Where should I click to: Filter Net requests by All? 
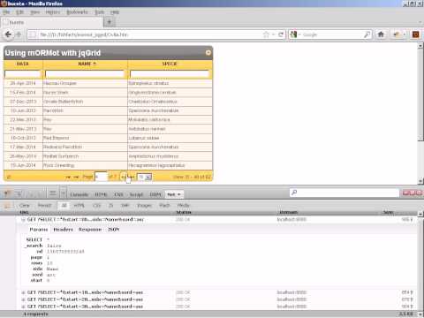[64, 206]
